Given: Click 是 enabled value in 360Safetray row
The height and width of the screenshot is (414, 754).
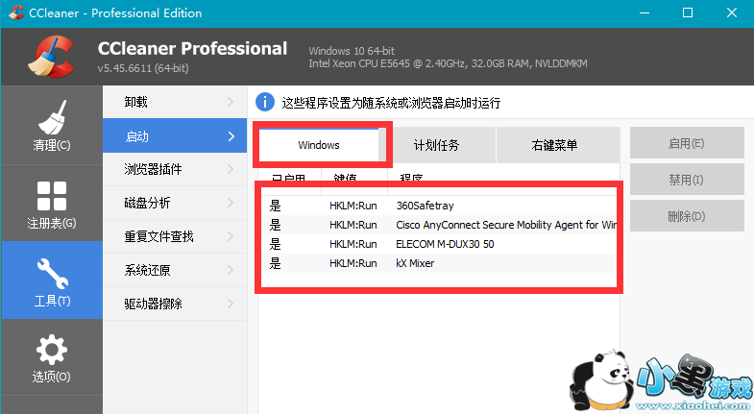Looking at the screenshot, I should click(275, 206).
